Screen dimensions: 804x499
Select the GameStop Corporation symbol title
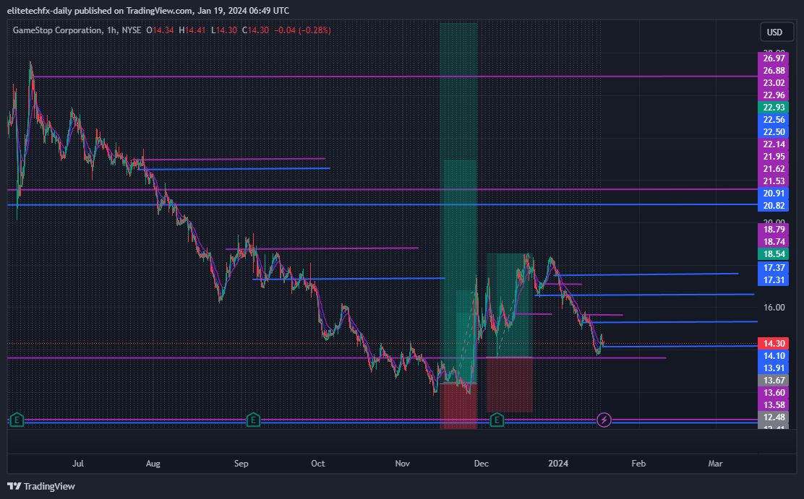point(57,30)
